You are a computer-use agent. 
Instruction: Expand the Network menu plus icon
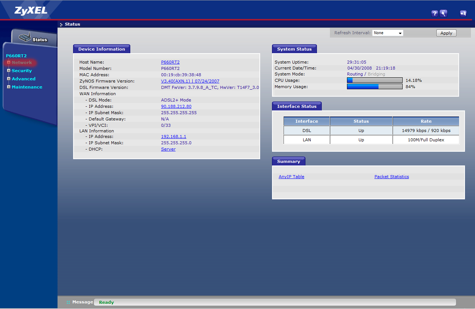click(x=9, y=62)
